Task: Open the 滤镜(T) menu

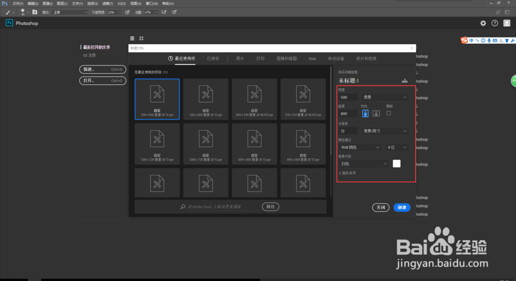Action: [108, 4]
